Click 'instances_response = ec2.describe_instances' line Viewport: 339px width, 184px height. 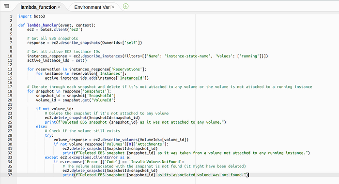coord(147,56)
